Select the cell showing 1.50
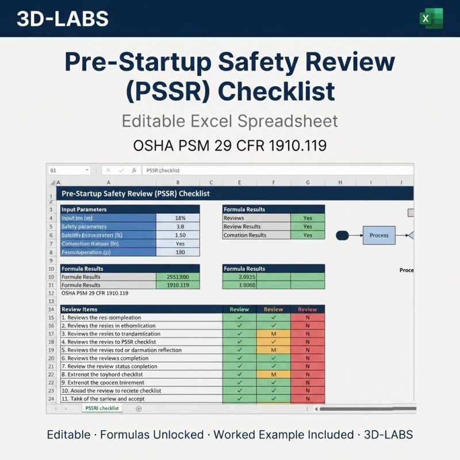The image size is (460, 460). (x=178, y=235)
